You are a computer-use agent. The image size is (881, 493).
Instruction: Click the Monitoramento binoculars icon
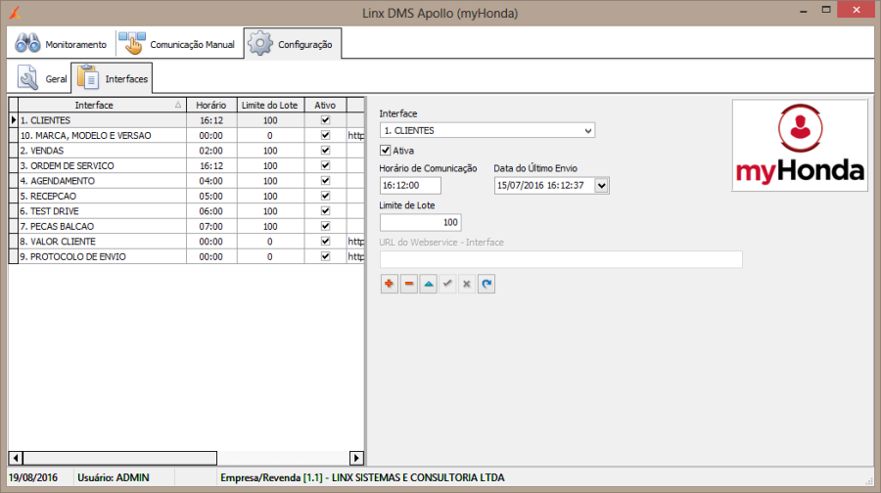tap(27, 43)
